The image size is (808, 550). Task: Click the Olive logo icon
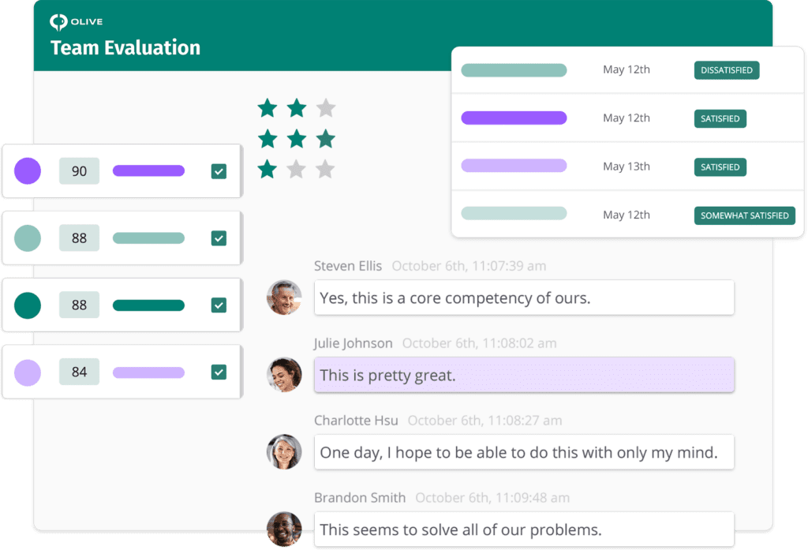tap(58, 21)
